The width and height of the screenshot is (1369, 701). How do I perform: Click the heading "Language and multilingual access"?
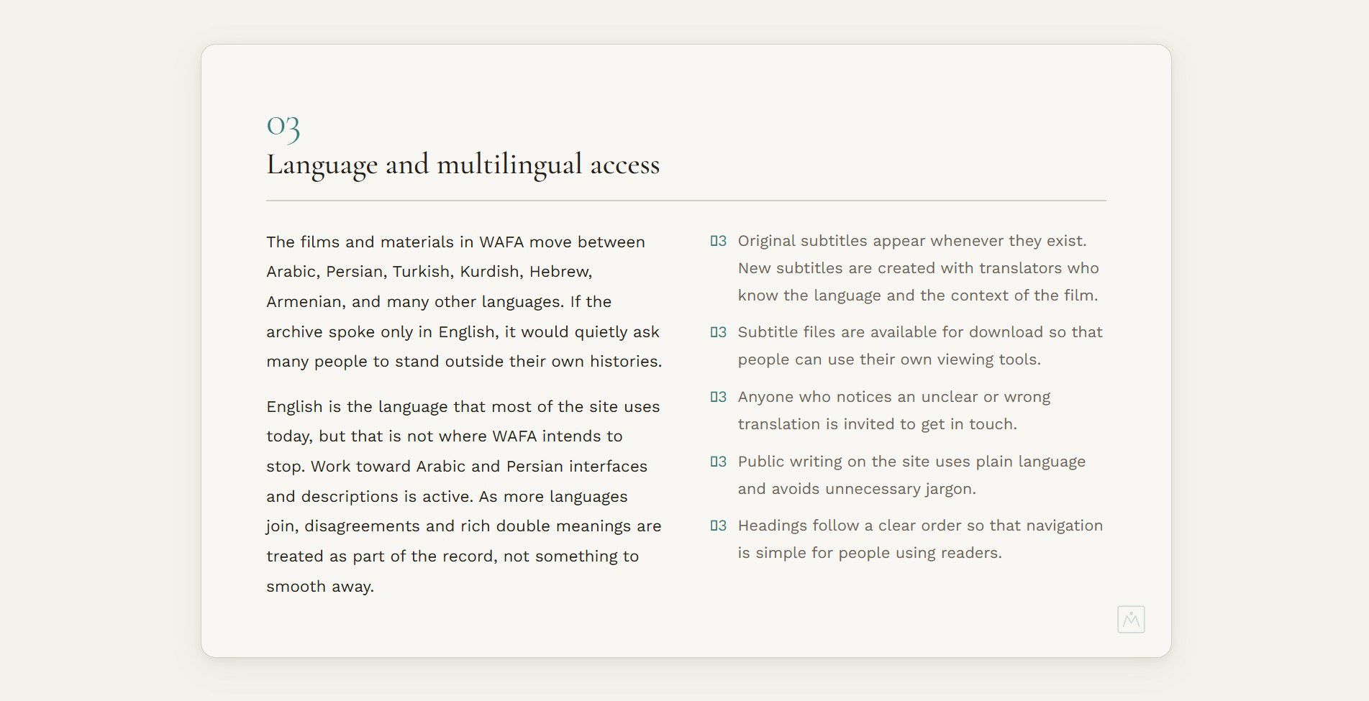(463, 165)
